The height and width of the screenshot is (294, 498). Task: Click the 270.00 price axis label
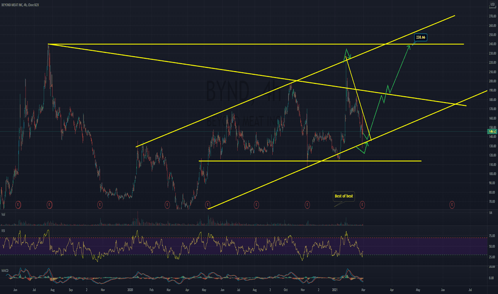point(493,16)
